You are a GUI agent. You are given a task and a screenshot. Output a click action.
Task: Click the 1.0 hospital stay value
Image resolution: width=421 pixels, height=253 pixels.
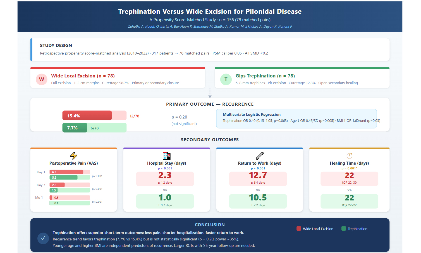tap(165, 198)
